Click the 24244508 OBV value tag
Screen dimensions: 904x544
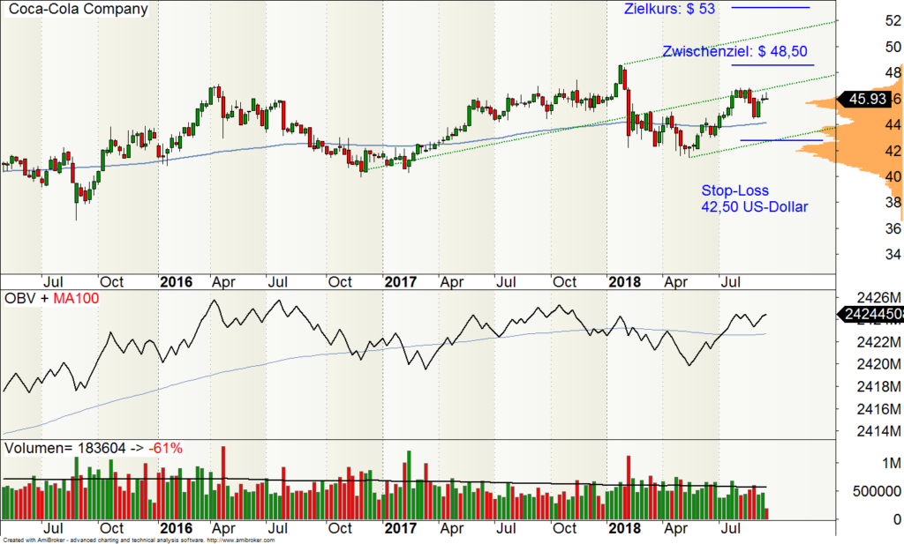pos(870,314)
